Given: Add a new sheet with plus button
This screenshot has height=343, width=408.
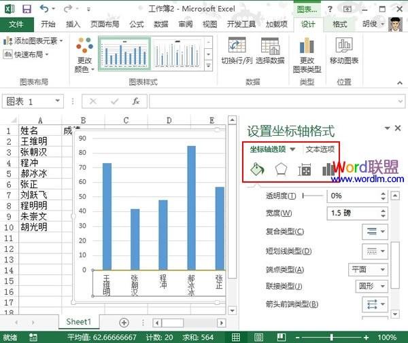Looking at the screenshot, I should point(124,322).
